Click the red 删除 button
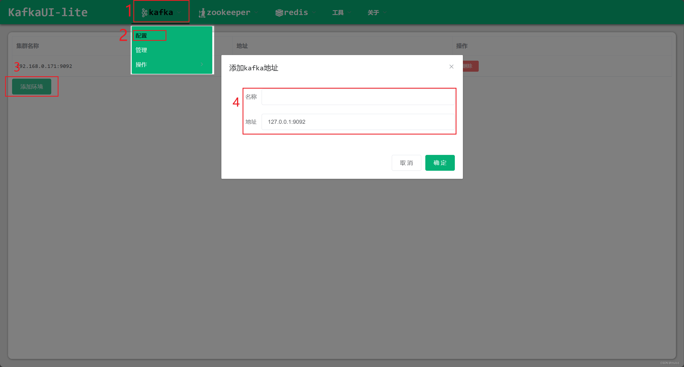The image size is (684, 367). coord(470,66)
